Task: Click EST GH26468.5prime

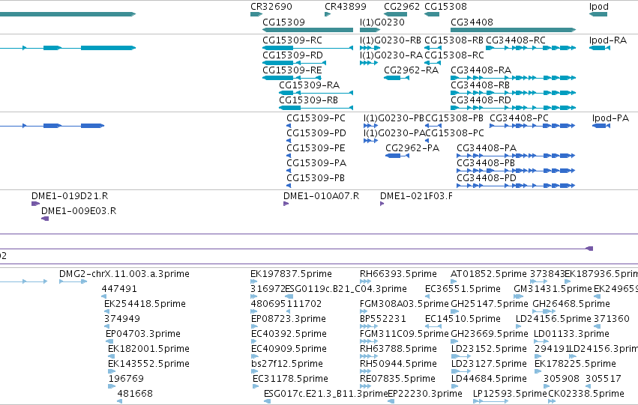Action: 544,311
